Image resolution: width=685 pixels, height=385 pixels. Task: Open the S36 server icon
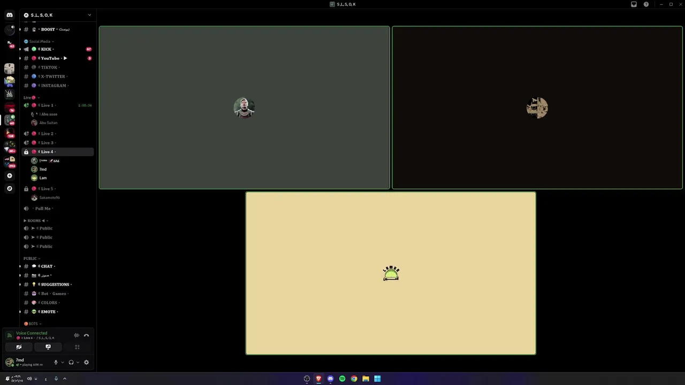(x=10, y=94)
